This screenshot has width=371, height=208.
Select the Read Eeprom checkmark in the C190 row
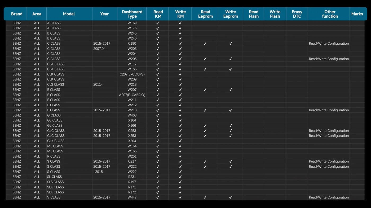point(205,44)
